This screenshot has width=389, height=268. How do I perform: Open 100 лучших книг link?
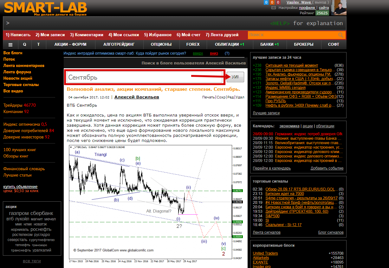tap(20, 150)
